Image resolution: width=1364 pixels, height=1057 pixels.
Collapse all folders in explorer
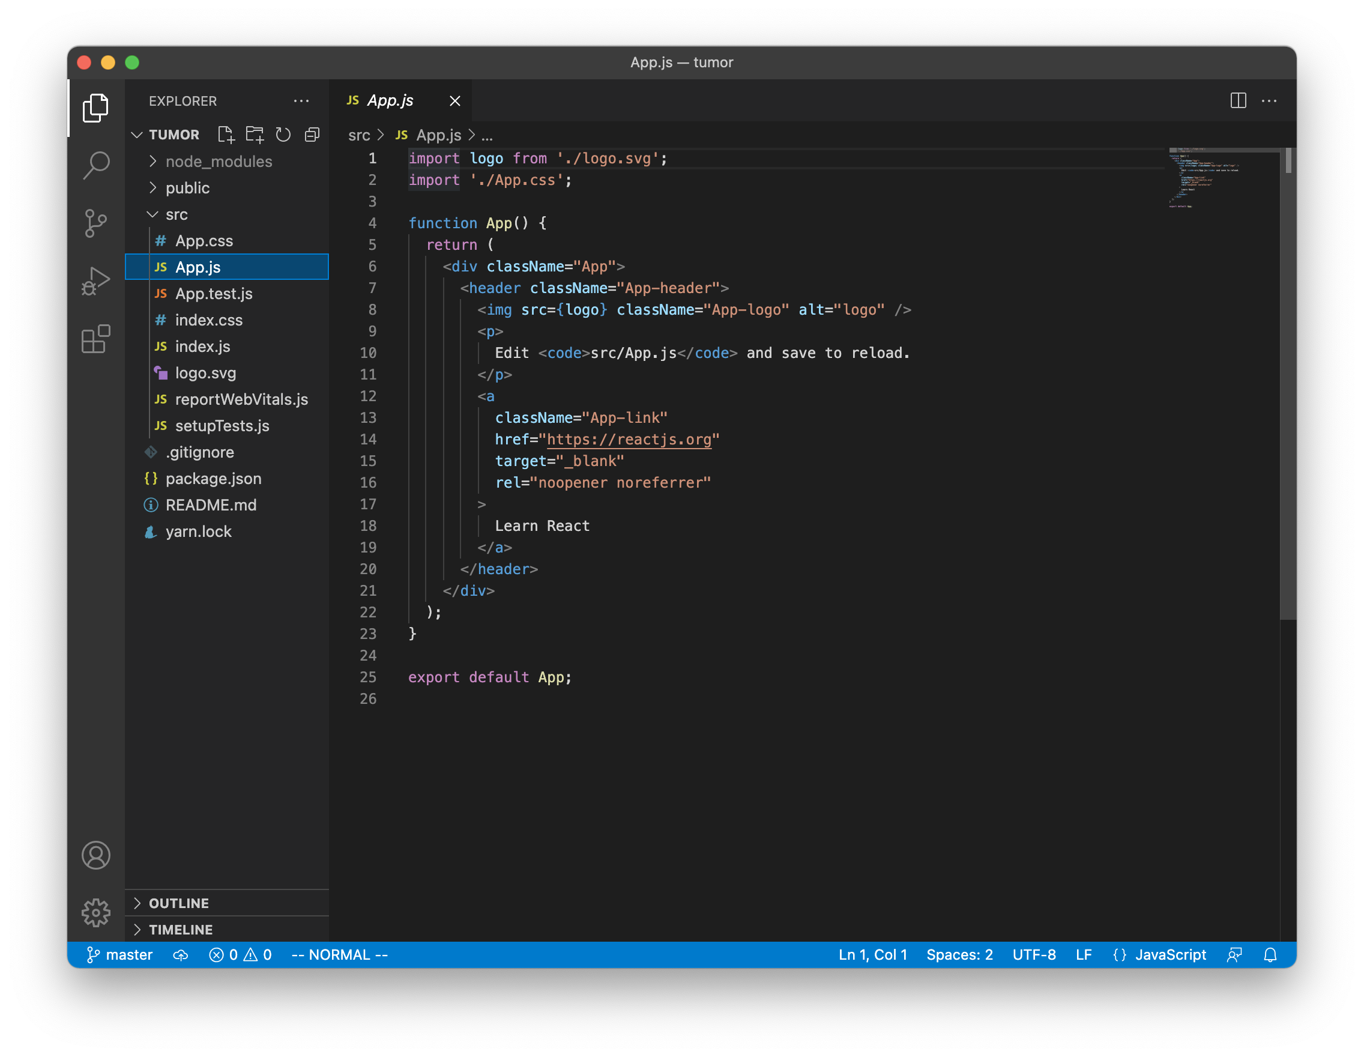(312, 135)
